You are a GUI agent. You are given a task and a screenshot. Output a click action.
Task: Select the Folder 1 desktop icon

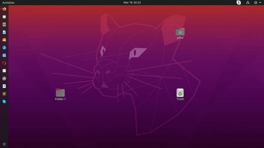coord(60,93)
